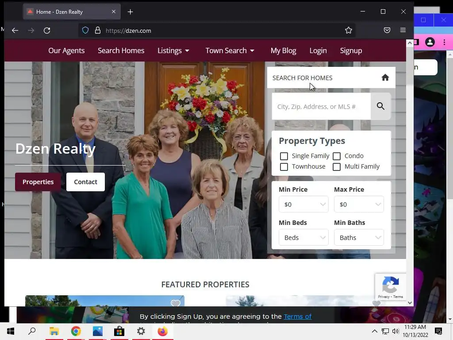Check the Single Family checkbox
Image resolution: width=453 pixels, height=340 pixels.
tap(284, 156)
